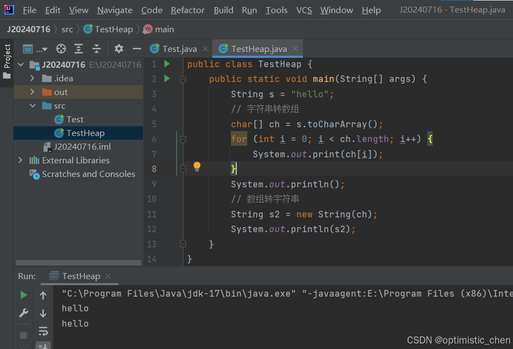Click the up arrow in Run panel
Image resolution: width=513 pixels, height=349 pixels.
coord(43,295)
